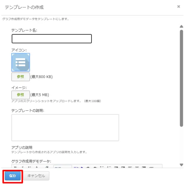Viewport: 185px width, 184px height.
Task: Click 参照 button under イメージ
Action: pyautogui.click(x=20, y=95)
